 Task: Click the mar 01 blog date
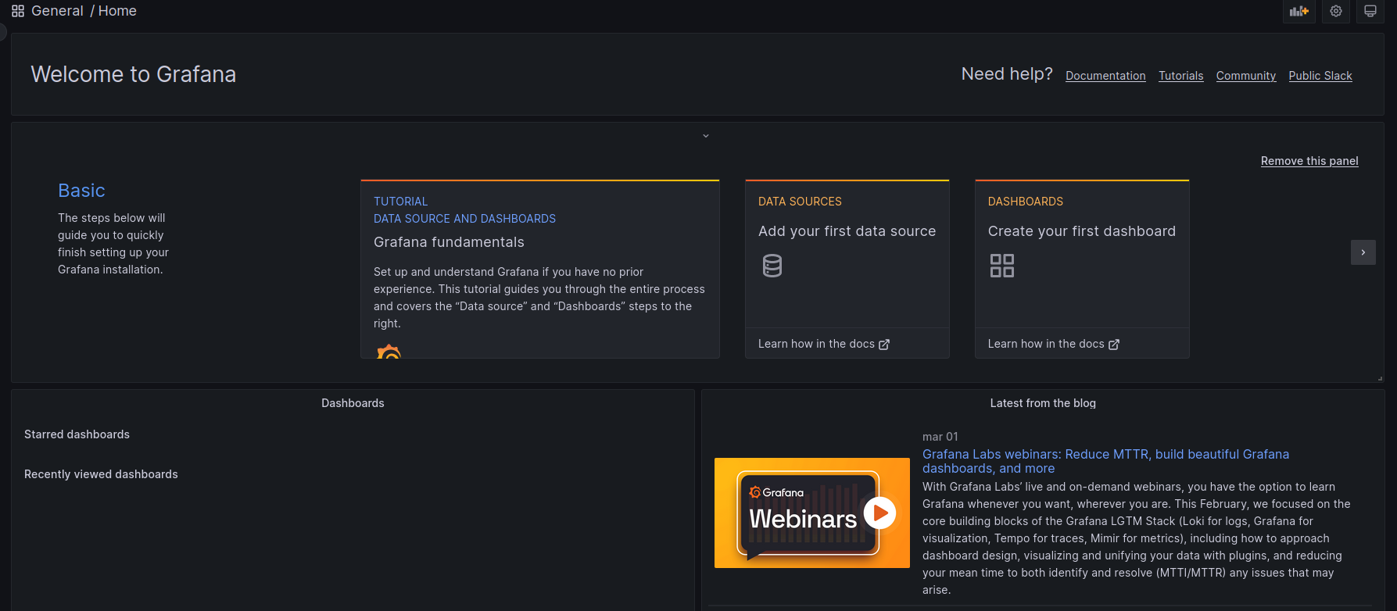pos(940,437)
